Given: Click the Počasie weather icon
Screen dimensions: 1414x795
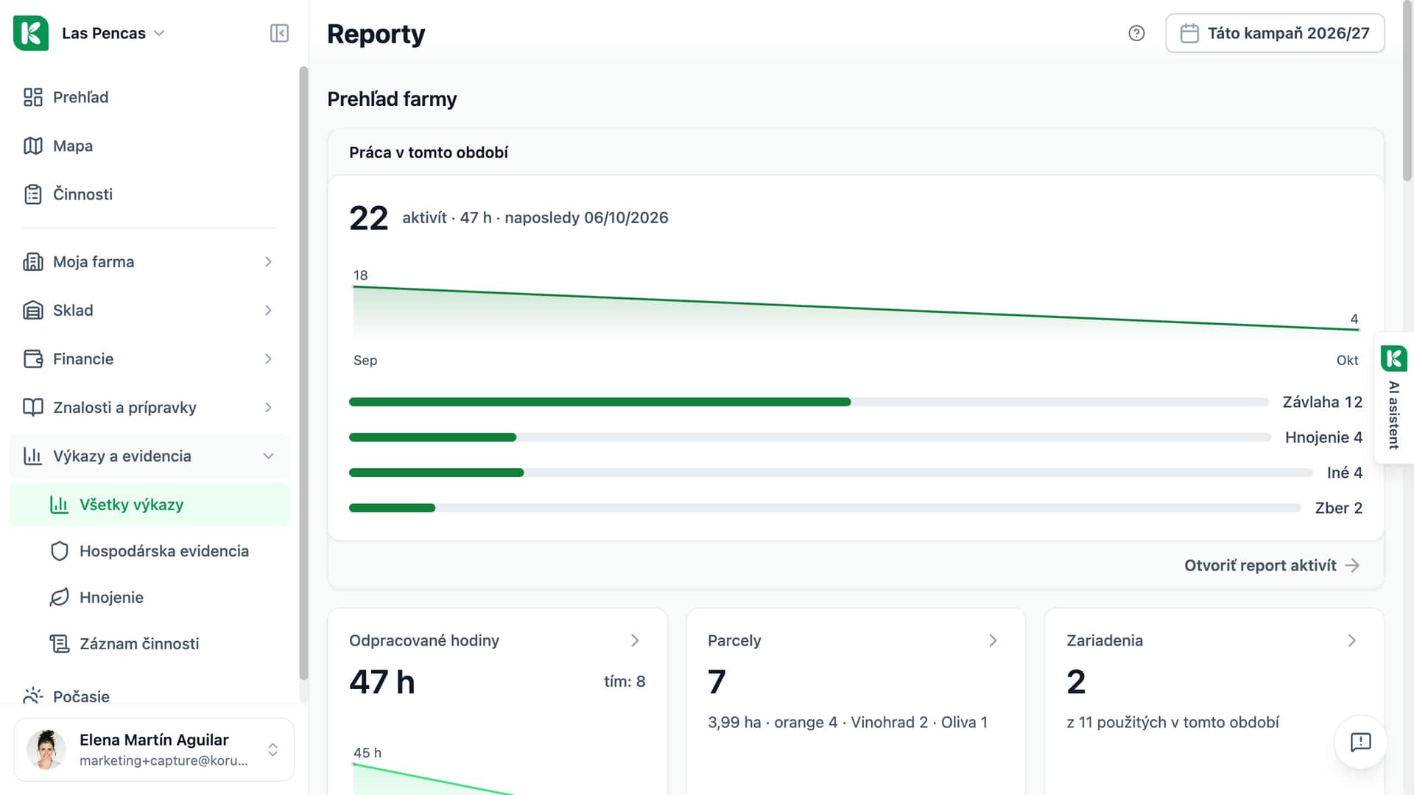Looking at the screenshot, I should tap(33, 696).
